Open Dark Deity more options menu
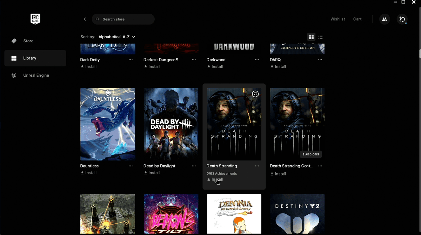The height and width of the screenshot is (235, 421). click(x=131, y=60)
